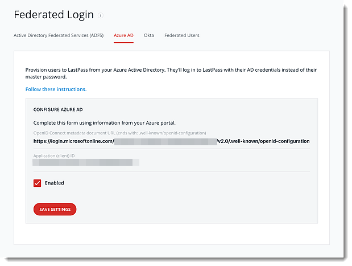The image size is (352, 266).
Task: Click the 'Complete this form using information' text
Action: (105, 123)
